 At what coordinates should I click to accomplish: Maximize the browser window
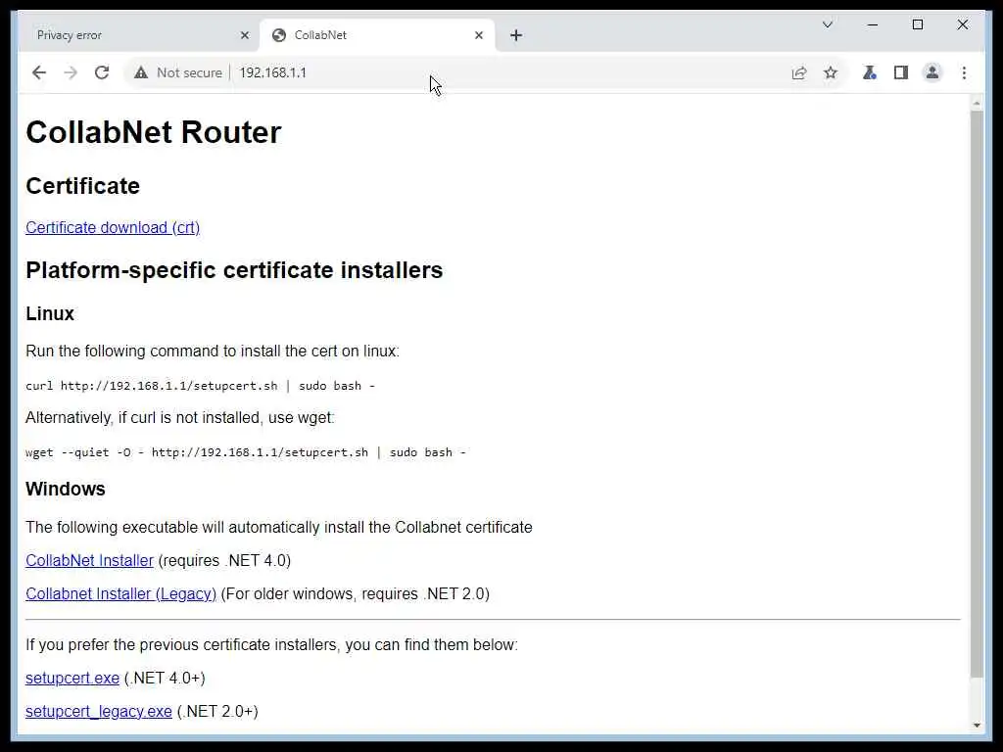click(x=917, y=24)
